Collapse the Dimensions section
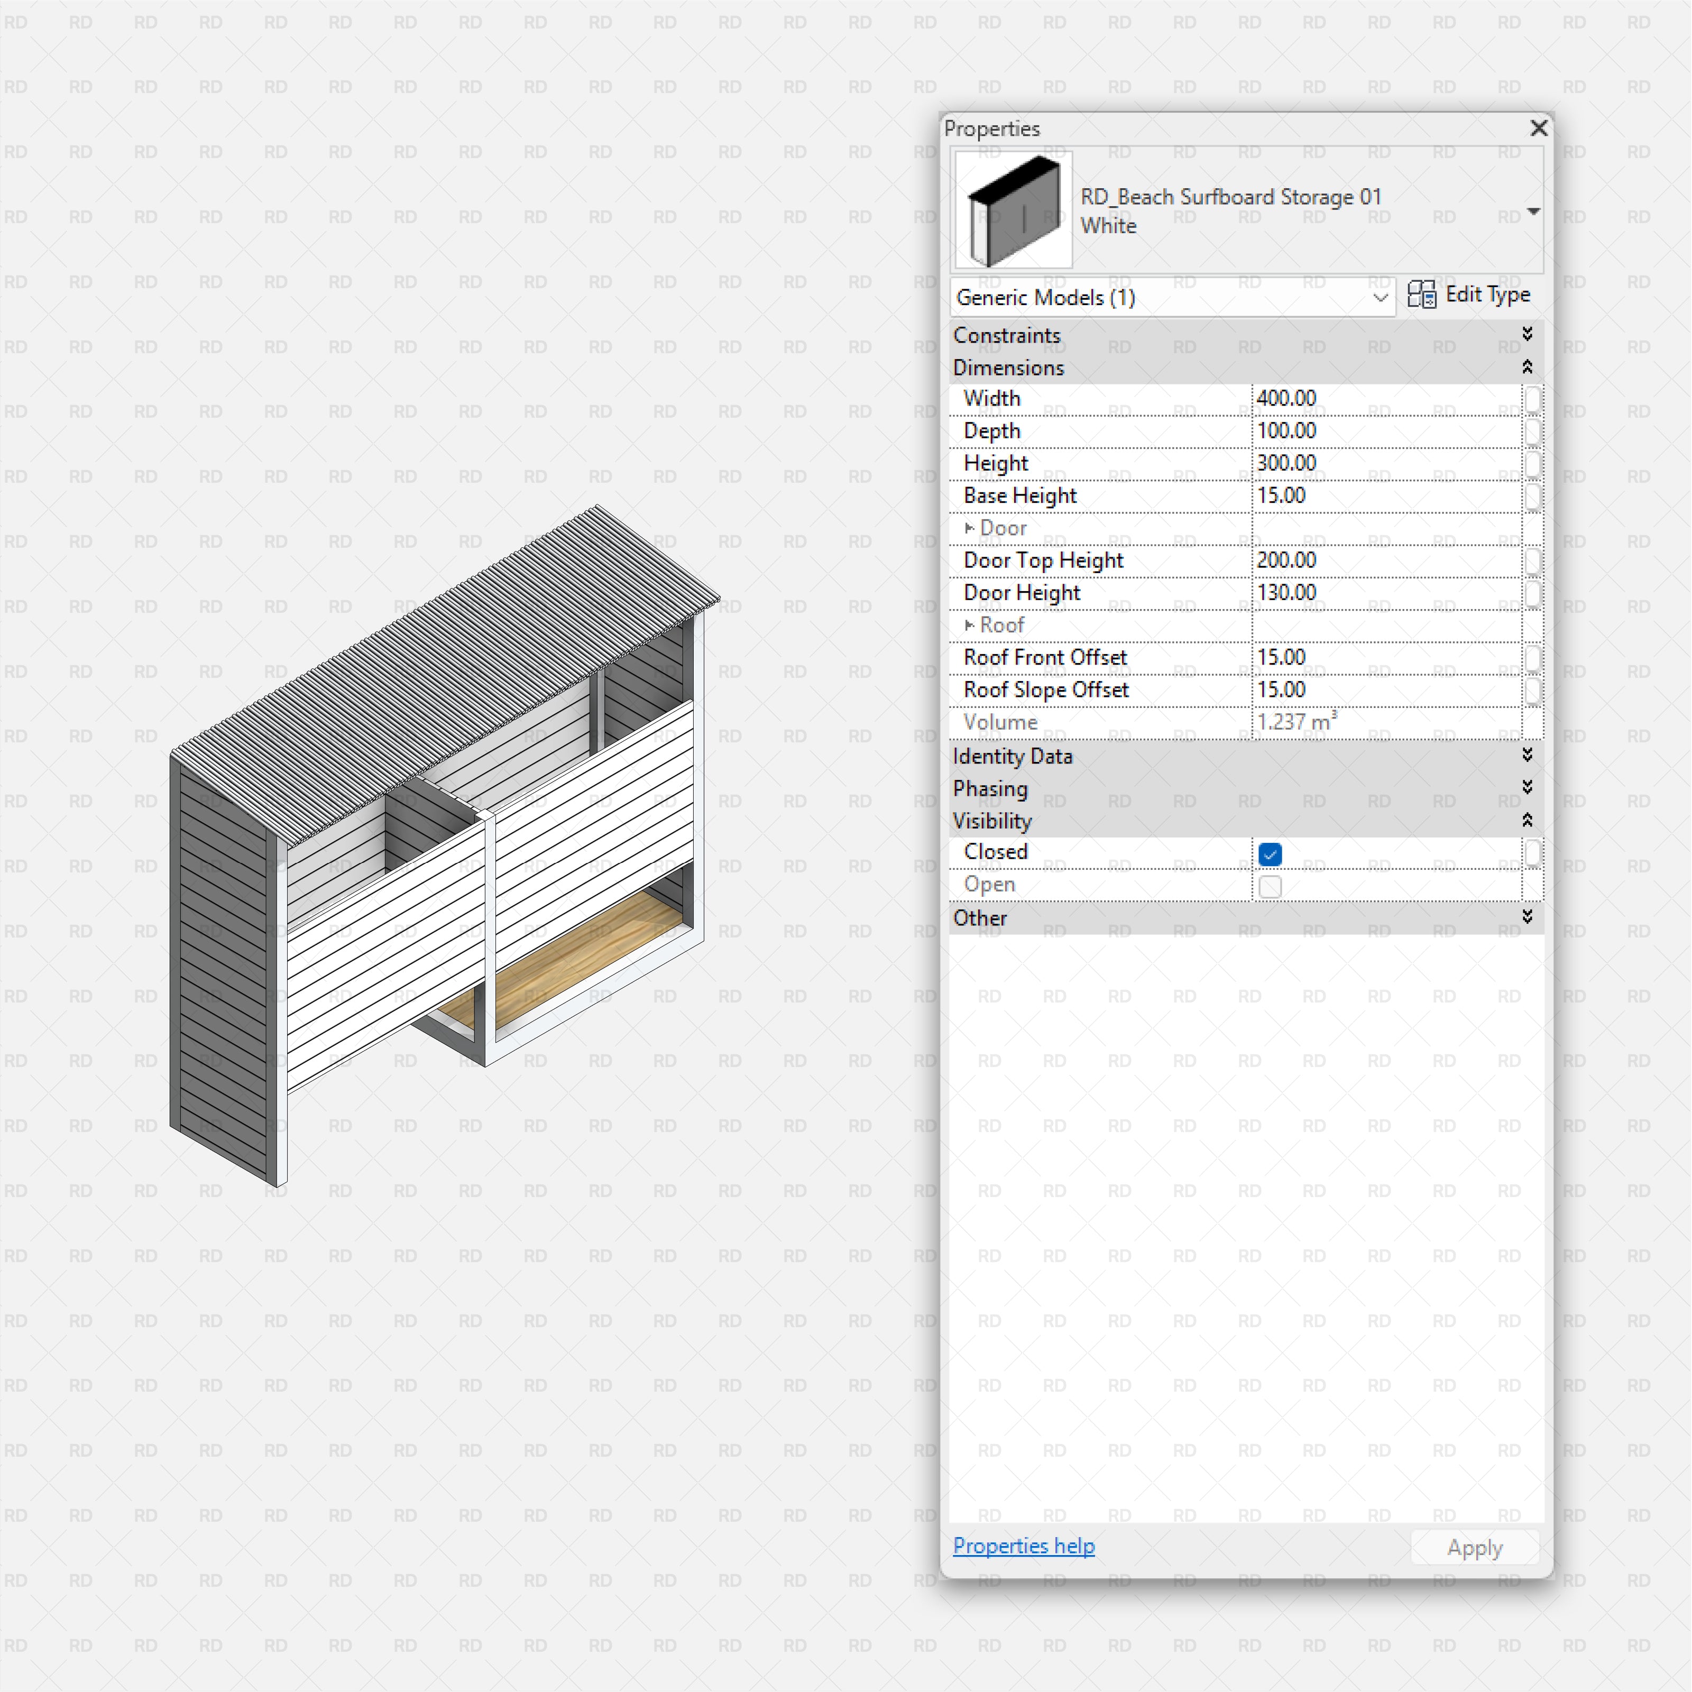This screenshot has width=1692, height=1692. 1528,368
